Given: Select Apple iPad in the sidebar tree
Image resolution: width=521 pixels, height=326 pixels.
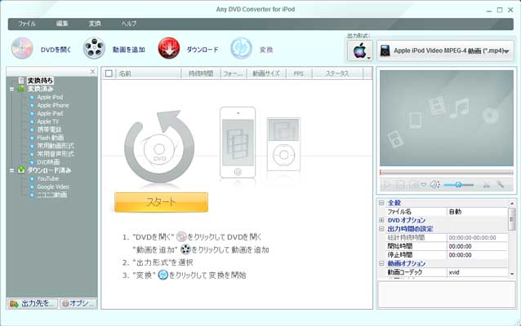Looking at the screenshot, I should click(50, 113).
